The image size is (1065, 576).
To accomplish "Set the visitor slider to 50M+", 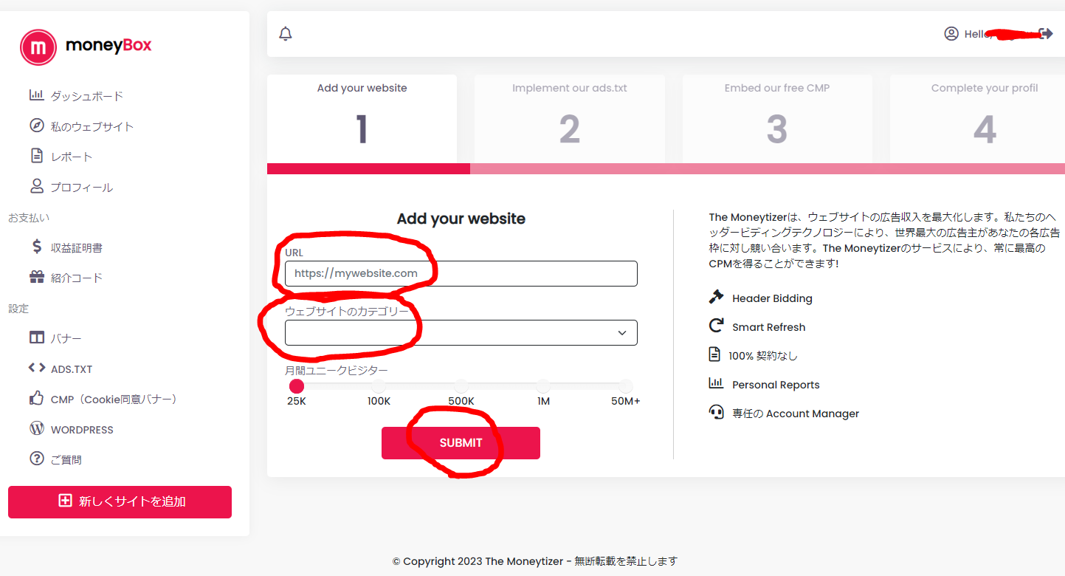I will point(626,386).
